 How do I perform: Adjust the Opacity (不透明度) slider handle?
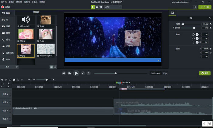point(194,28)
